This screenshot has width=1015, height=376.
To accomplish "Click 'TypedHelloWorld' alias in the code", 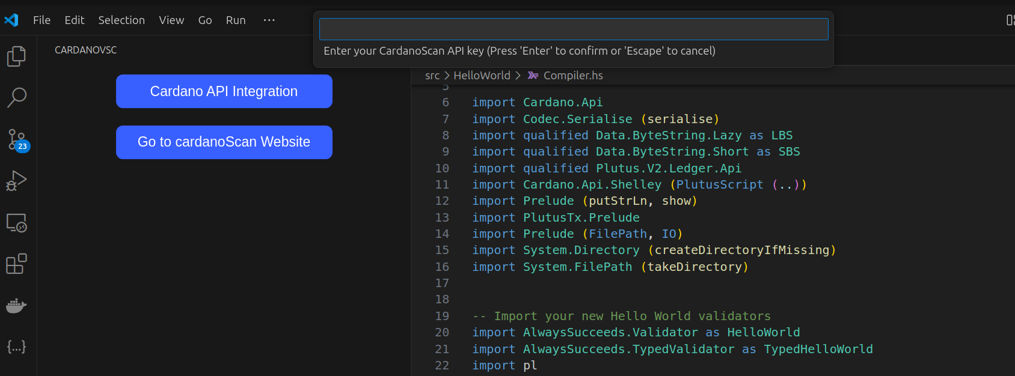I will click(818, 350).
